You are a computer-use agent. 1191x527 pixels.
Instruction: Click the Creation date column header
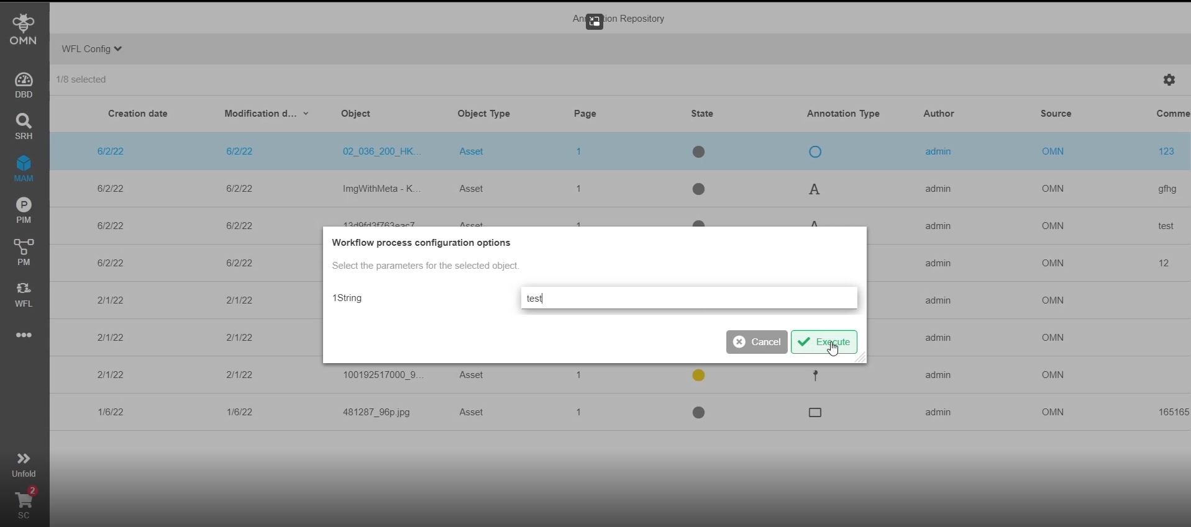138,114
